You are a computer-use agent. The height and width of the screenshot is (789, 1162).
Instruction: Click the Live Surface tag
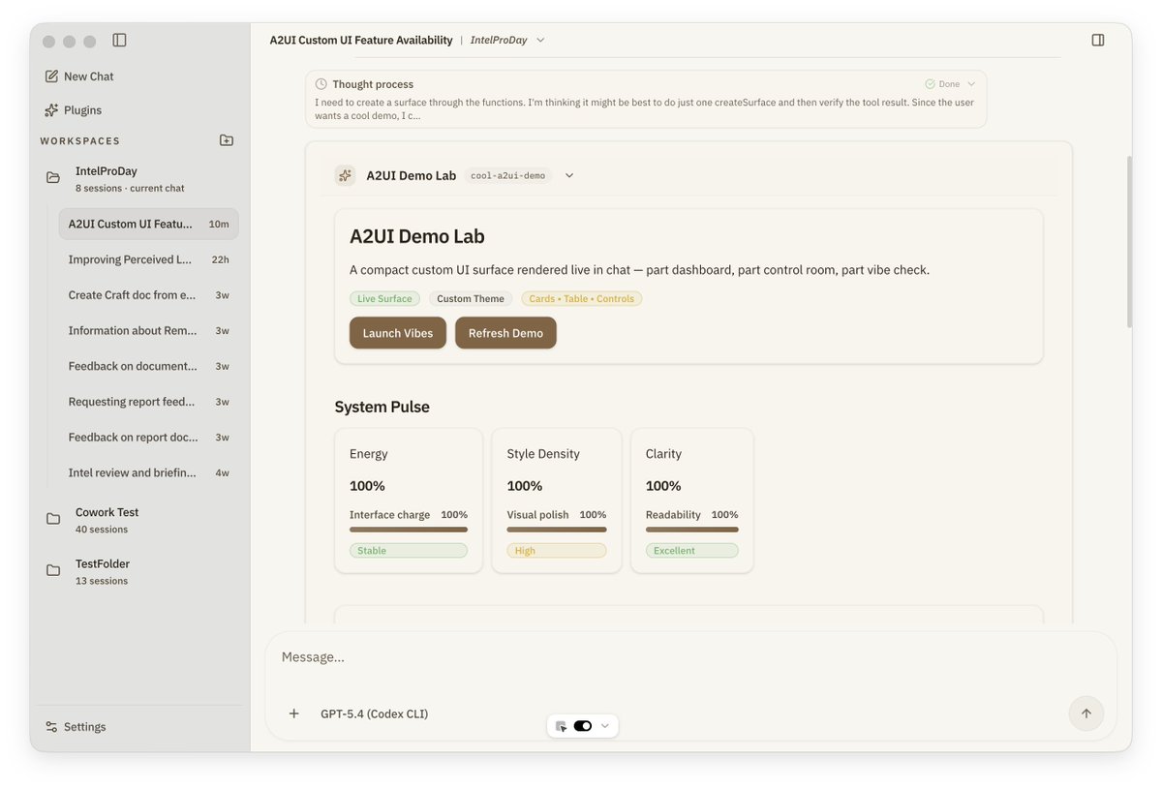click(x=384, y=298)
